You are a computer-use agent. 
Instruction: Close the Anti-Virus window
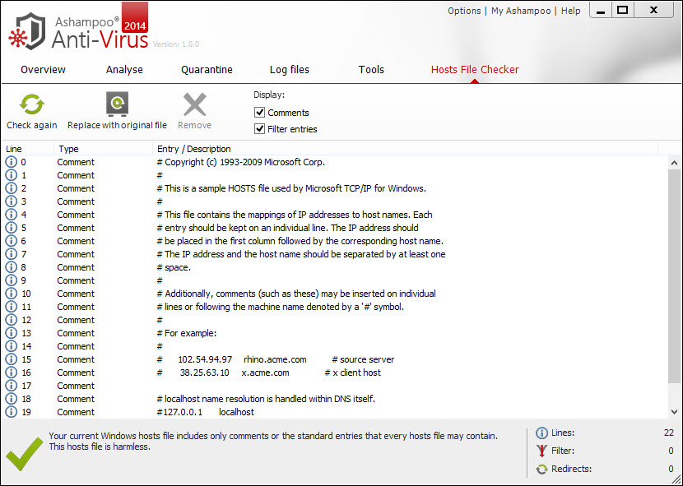click(654, 10)
